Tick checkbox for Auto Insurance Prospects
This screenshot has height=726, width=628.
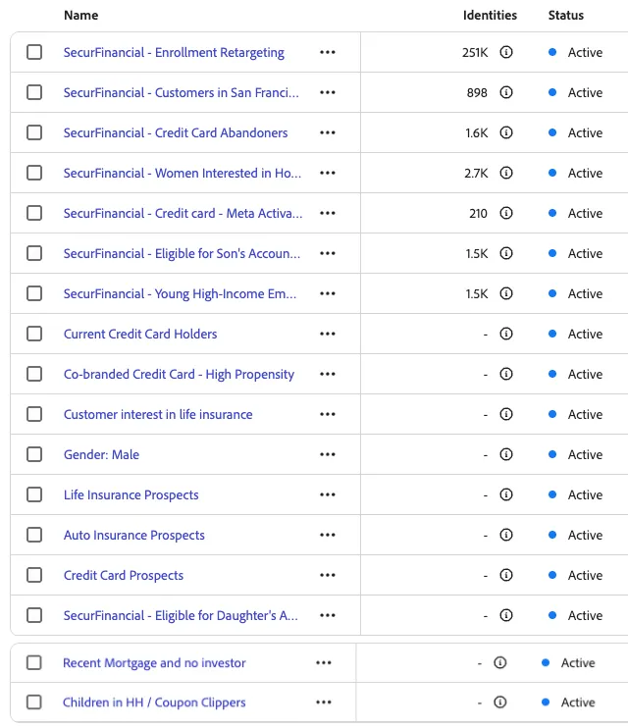(34, 535)
